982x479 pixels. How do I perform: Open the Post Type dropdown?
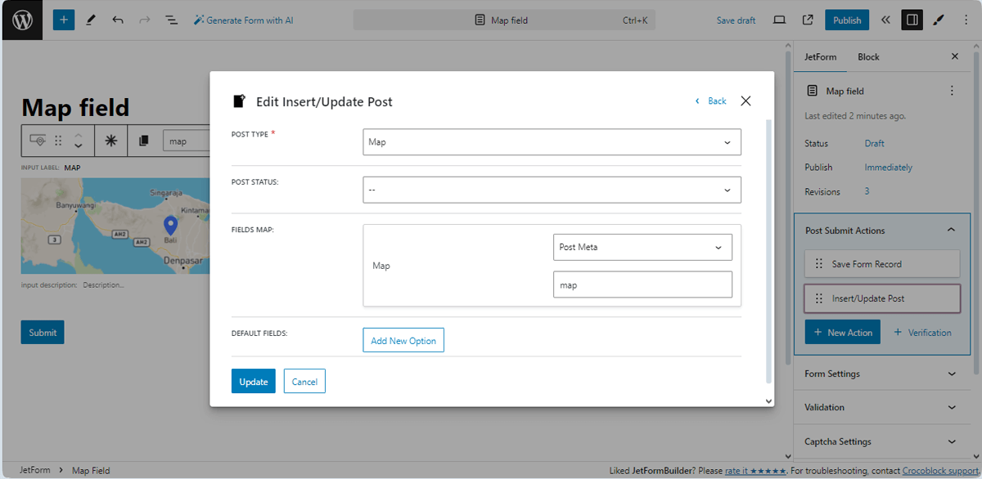(x=552, y=142)
